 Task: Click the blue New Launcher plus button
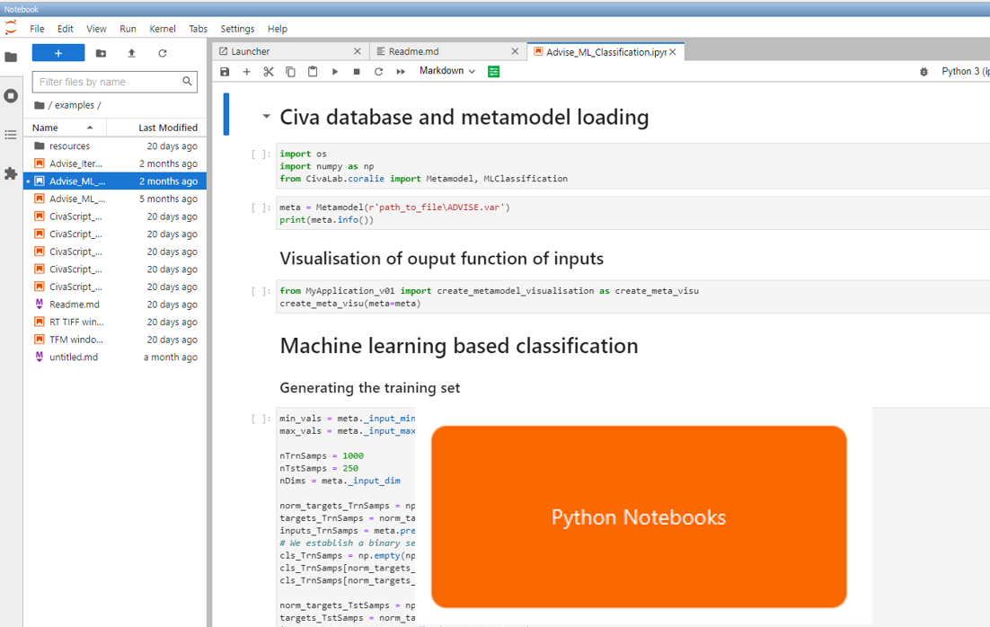[x=58, y=53]
